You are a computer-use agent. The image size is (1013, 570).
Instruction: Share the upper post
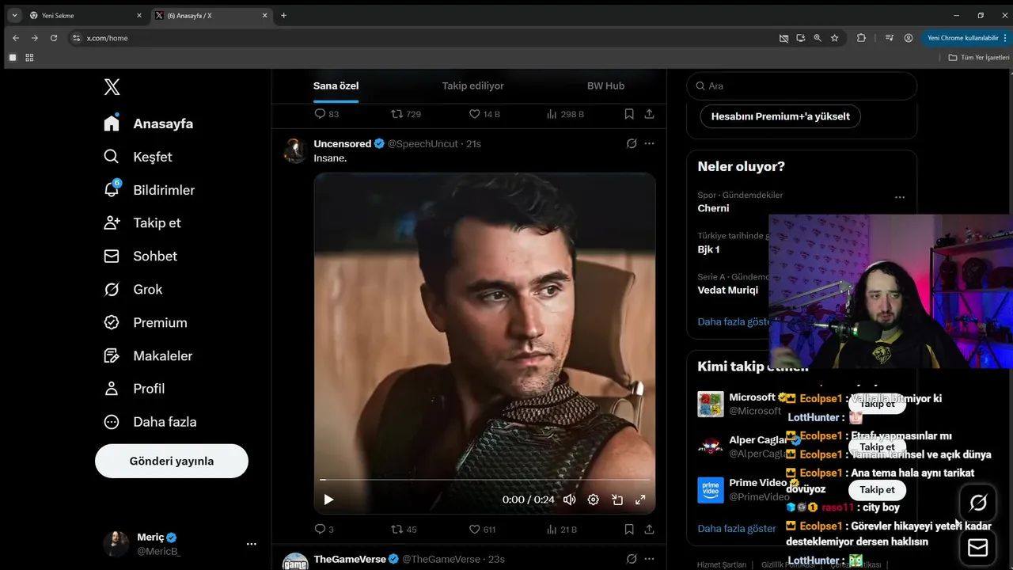click(649, 114)
